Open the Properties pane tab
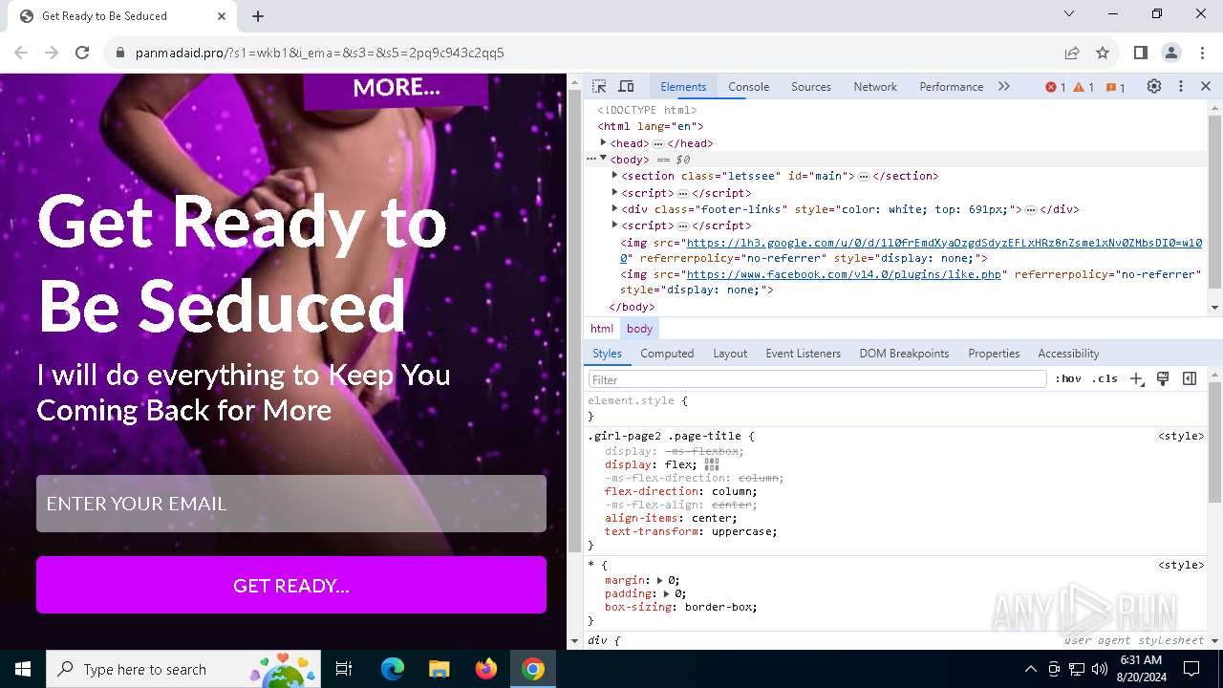The image size is (1223, 688). [994, 353]
